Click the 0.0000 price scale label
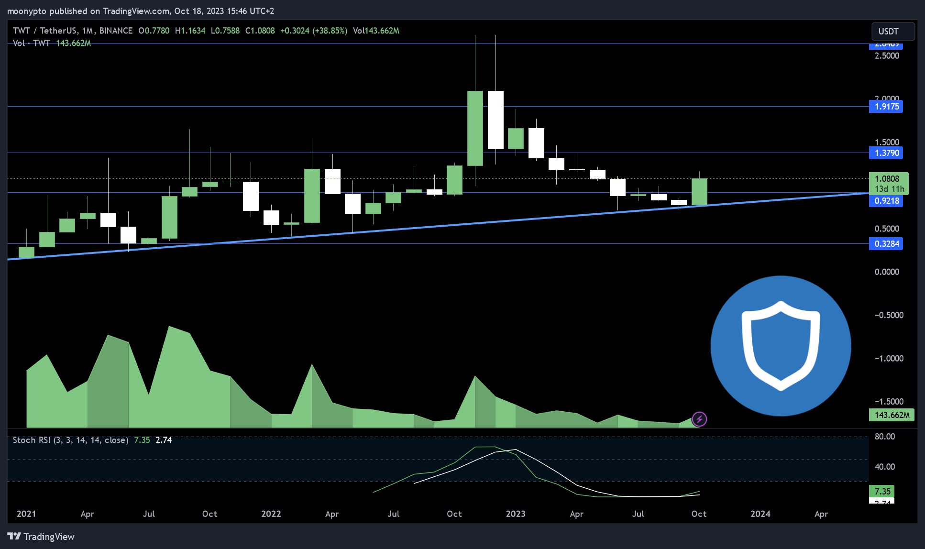 click(887, 272)
